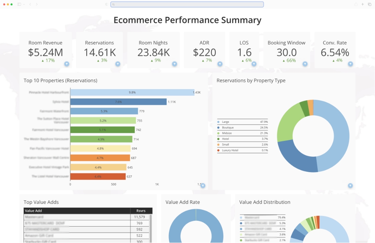The image size is (375, 243).
Task: Open the Booking Window filter icon
Action: tap(305, 64)
